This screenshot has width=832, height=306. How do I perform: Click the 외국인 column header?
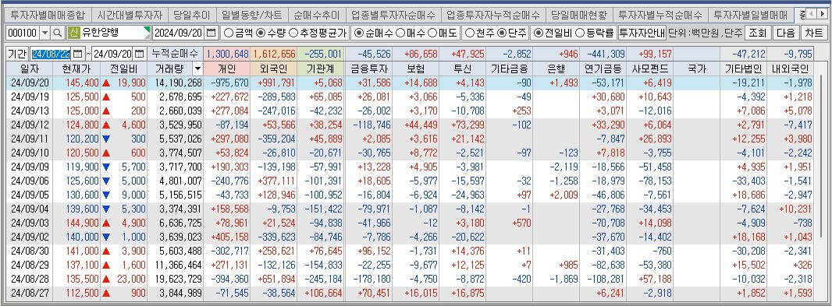click(x=274, y=69)
